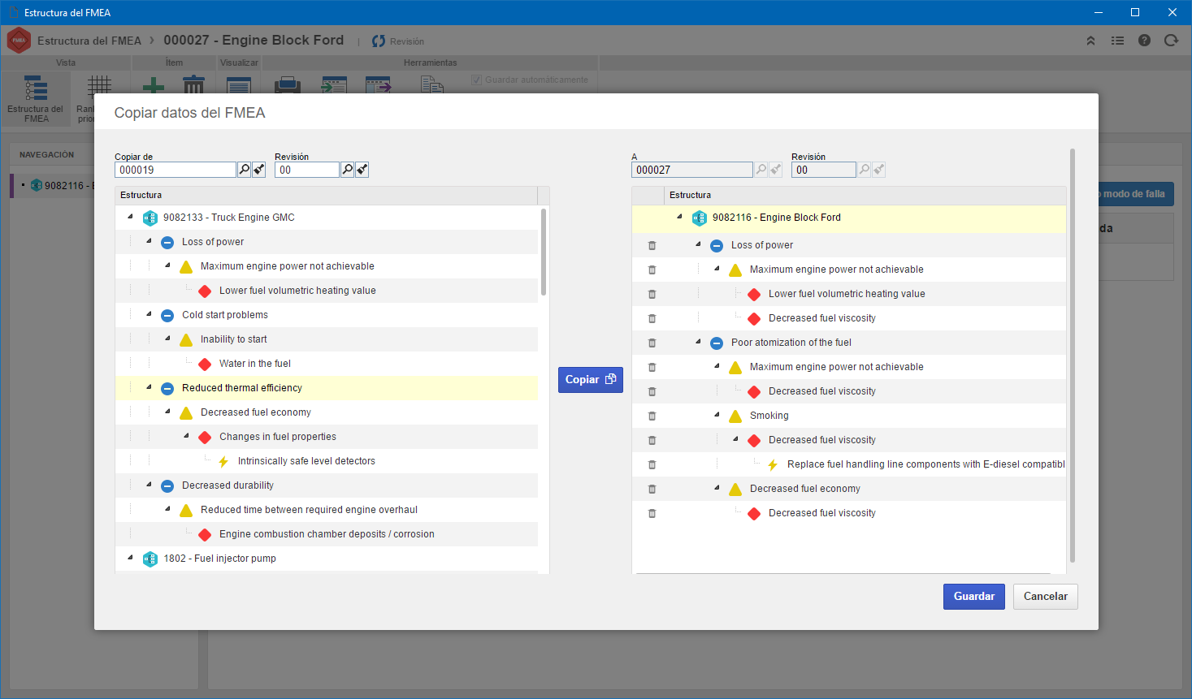Click trash icon for Decreased fuel economy row
The width and height of the screenshot is (1192, 699).
[x=652, y=489]
